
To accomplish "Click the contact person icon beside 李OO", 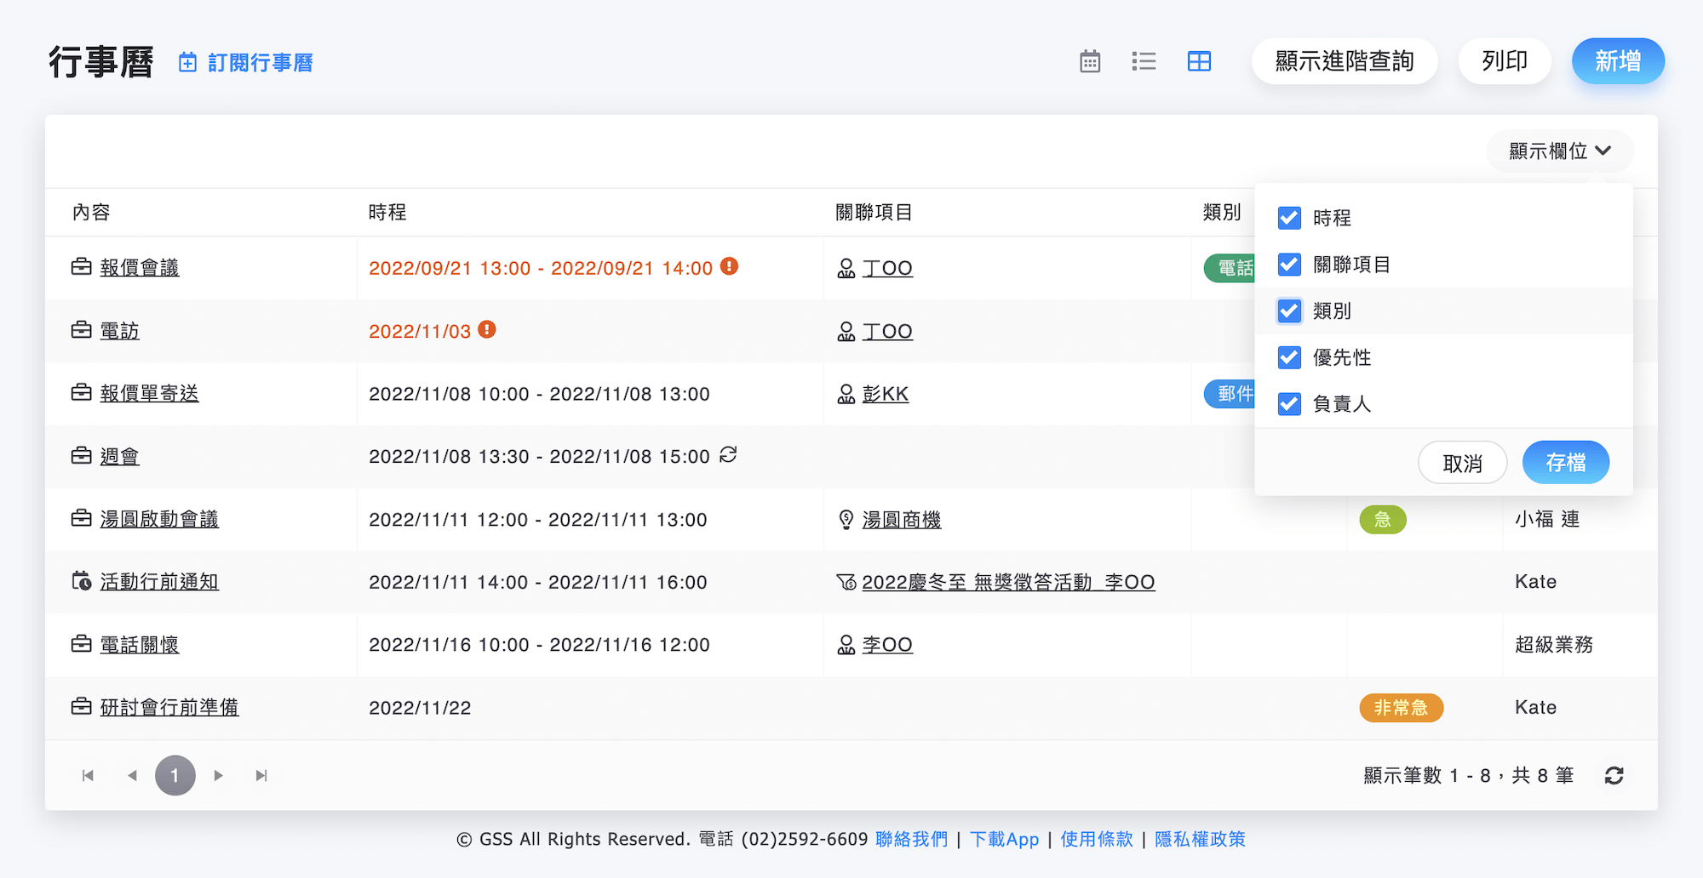I will 846,645.
